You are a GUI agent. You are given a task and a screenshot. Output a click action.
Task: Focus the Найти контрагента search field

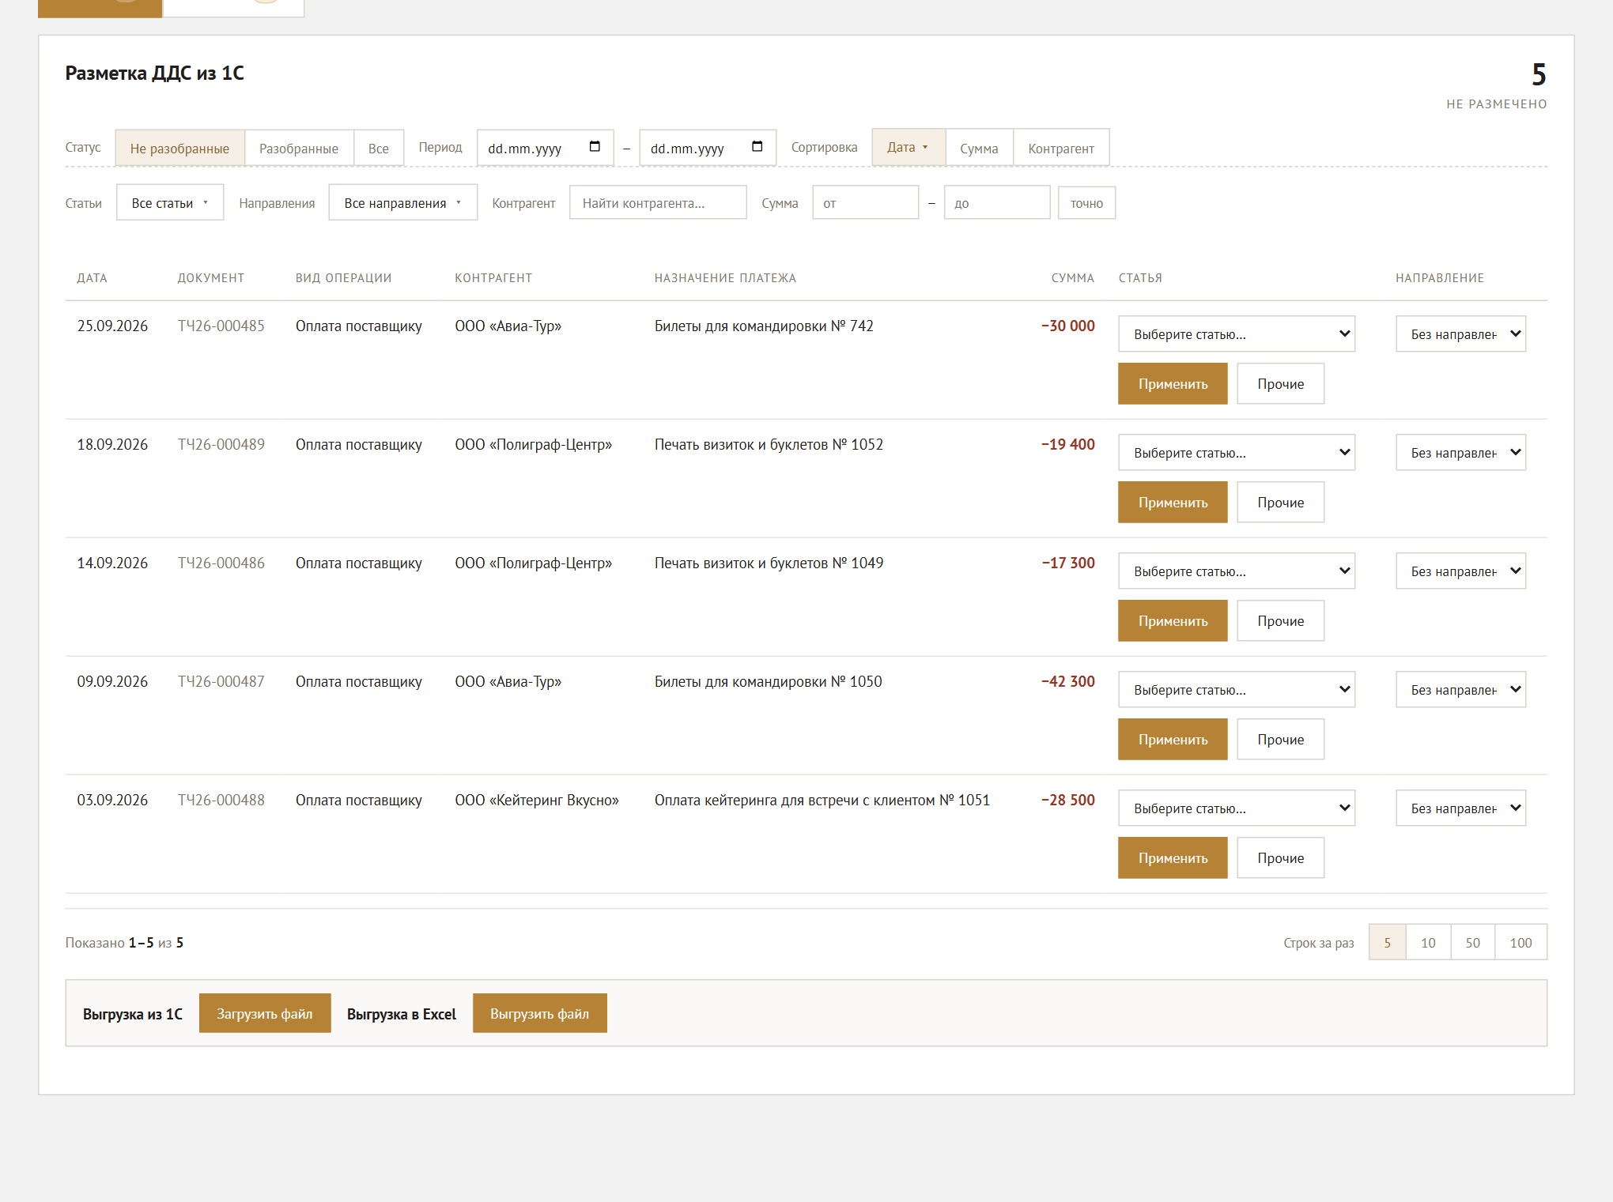658,203
